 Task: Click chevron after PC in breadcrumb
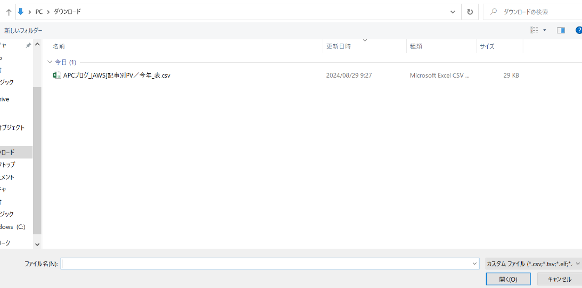pos(48,12)
